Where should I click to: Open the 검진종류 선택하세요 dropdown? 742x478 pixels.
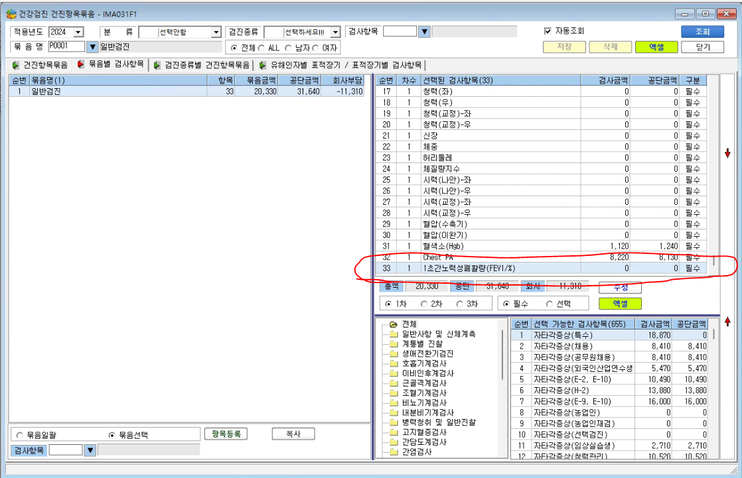(336, 32)
